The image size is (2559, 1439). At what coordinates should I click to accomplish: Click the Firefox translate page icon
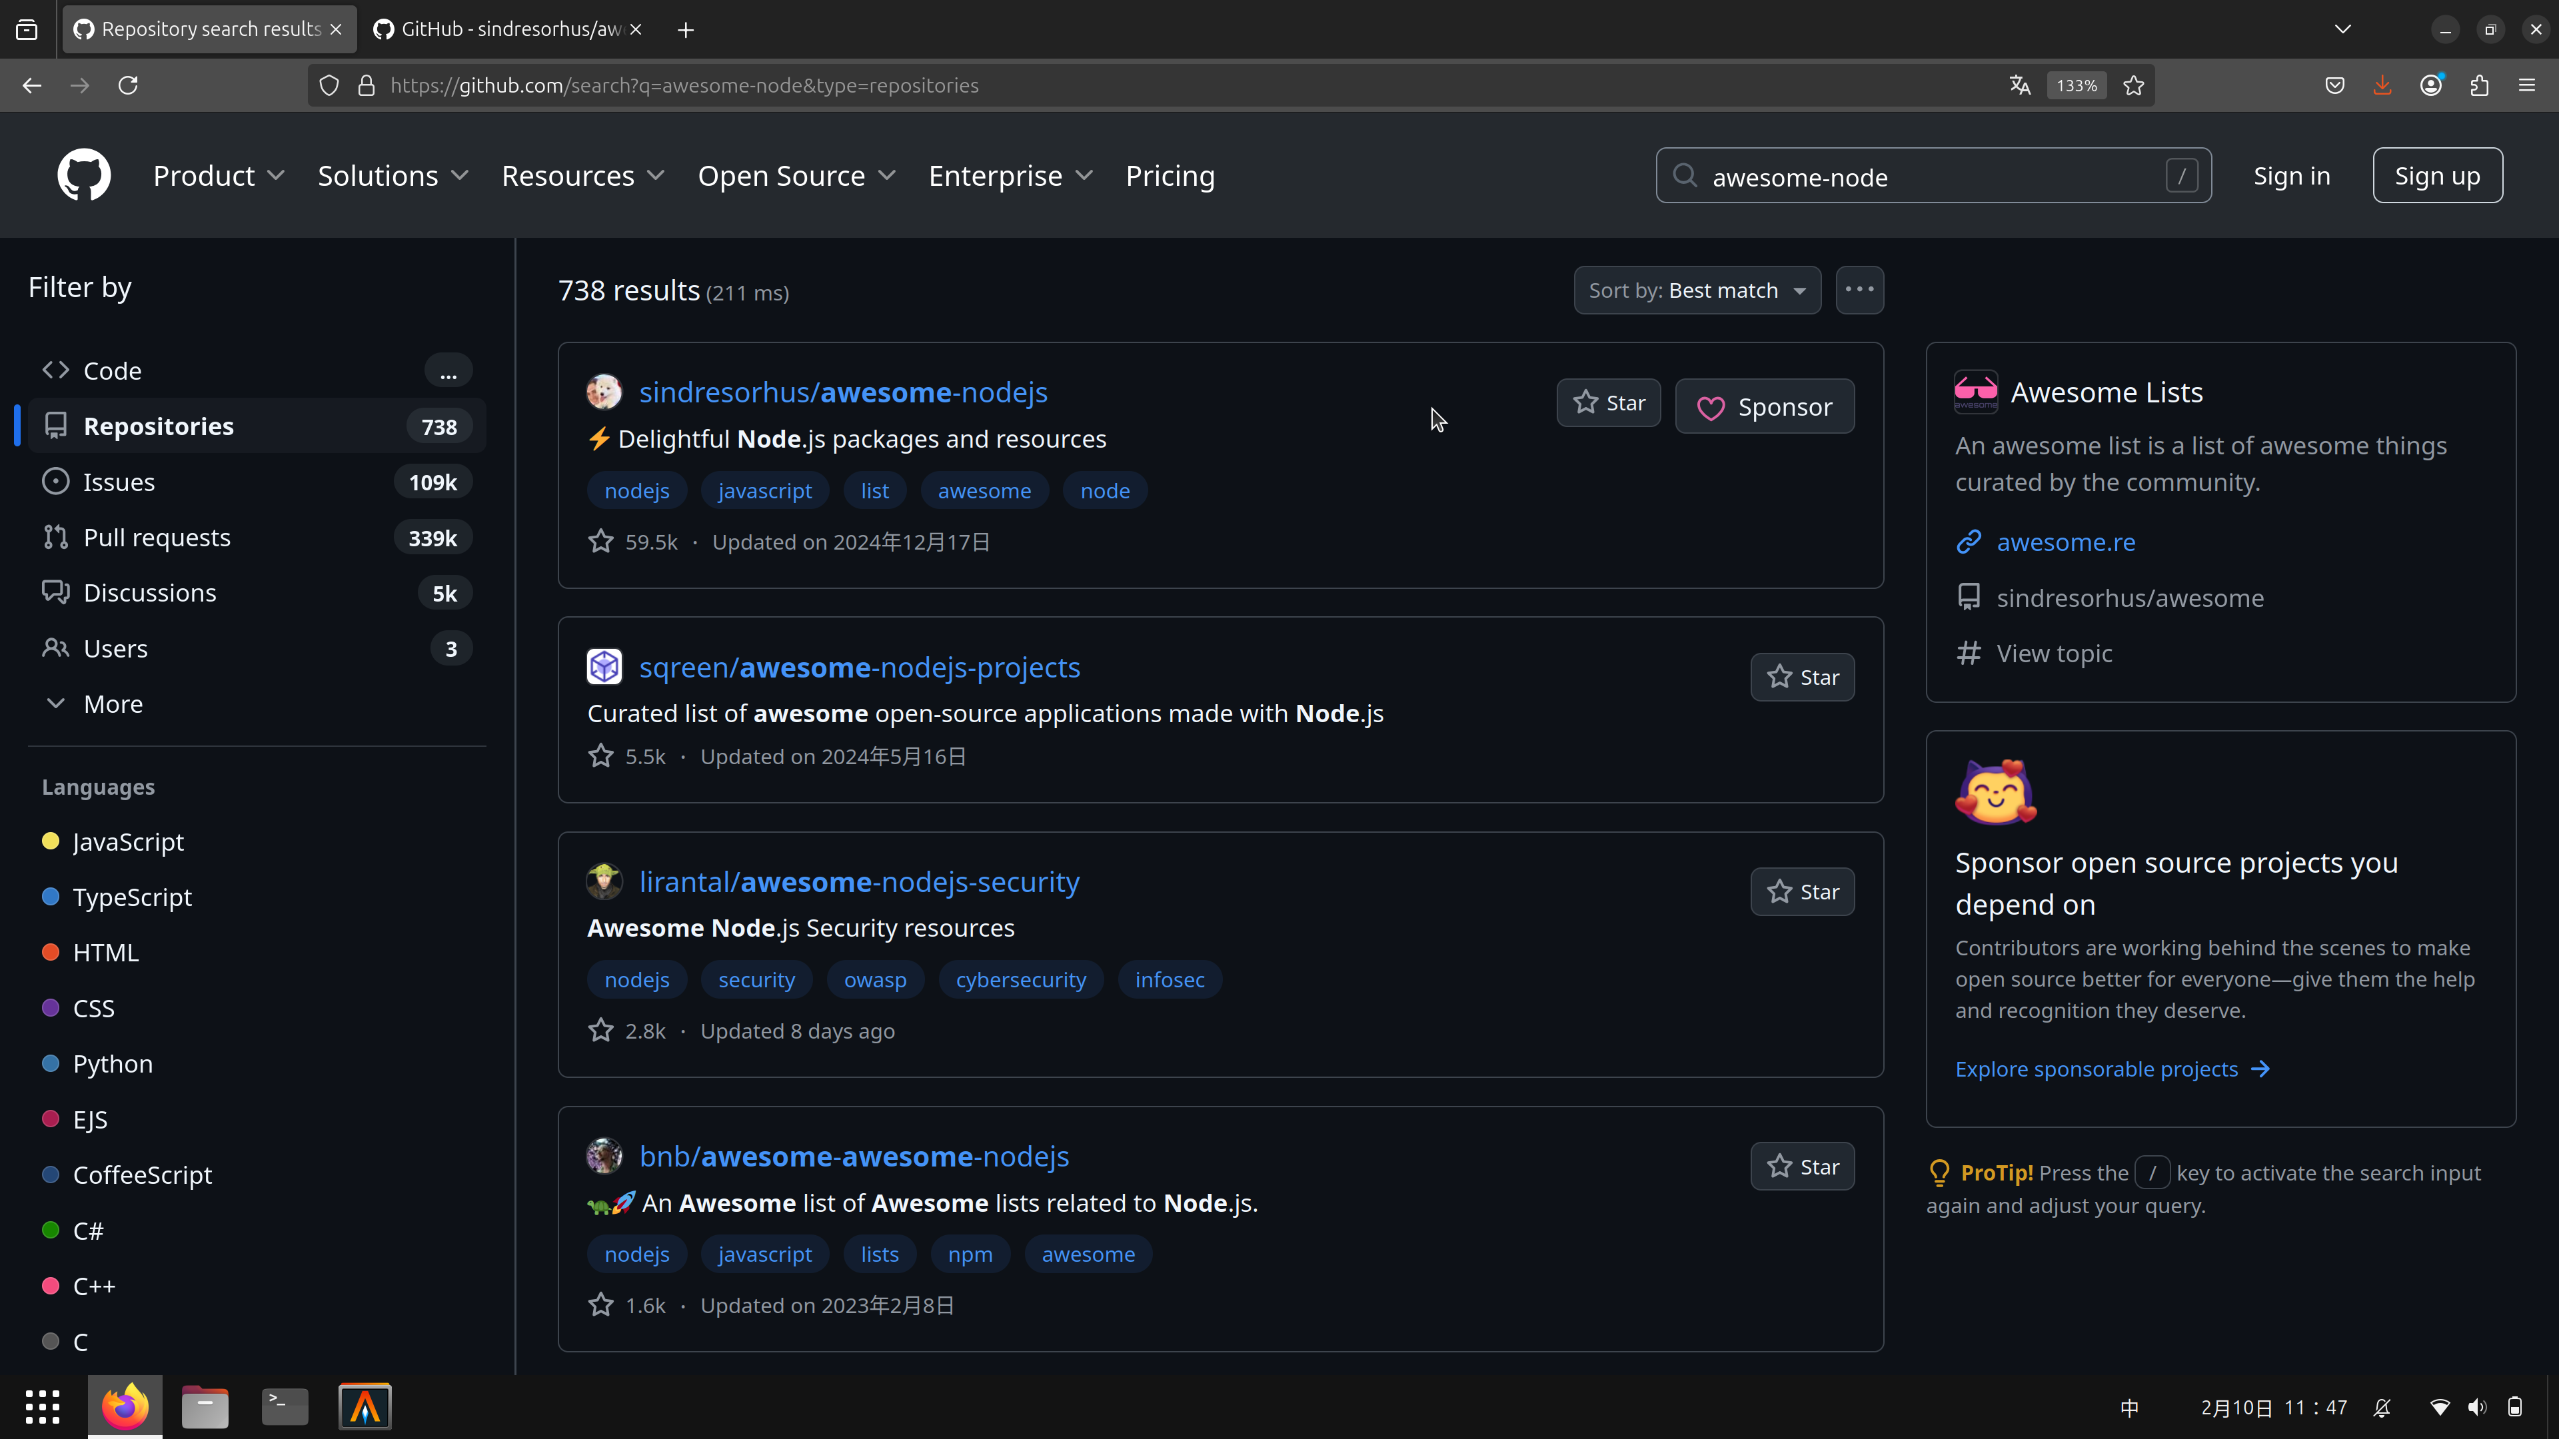(2020, 85)
